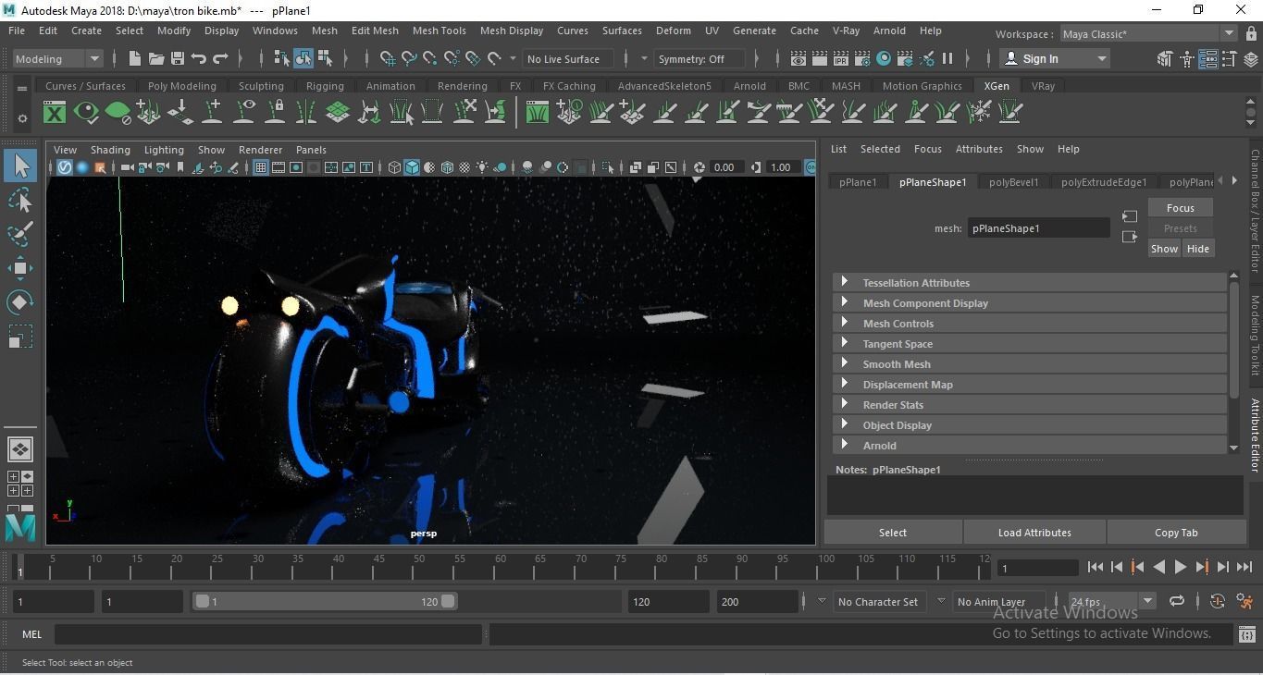Open the 24 fps frame rate dropdown
This screenshot has height=675, width=1263.
[1111, 601]
